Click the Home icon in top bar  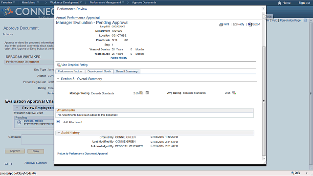(279, 3)
